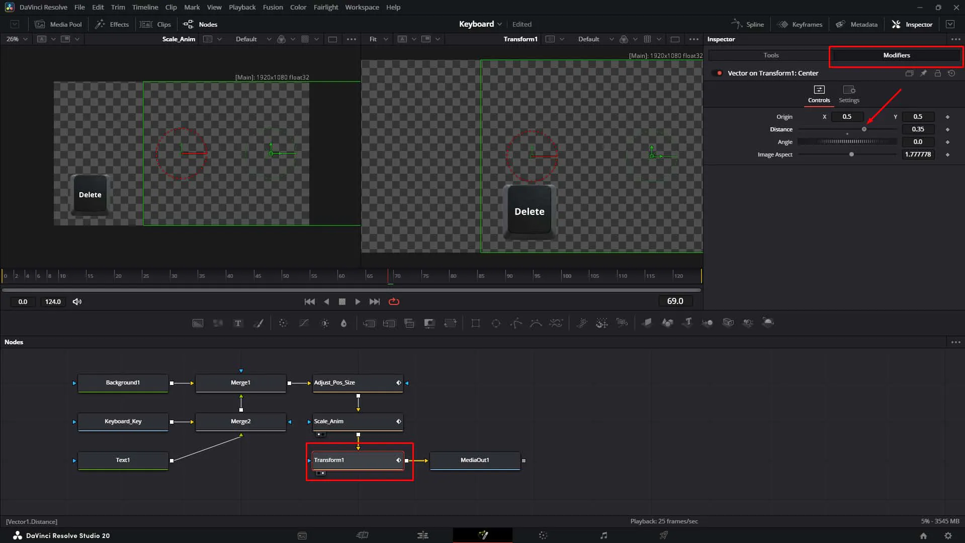Add a Text+ tool from the toolbar
Screen dimensions: 965x543
[238, 323]
